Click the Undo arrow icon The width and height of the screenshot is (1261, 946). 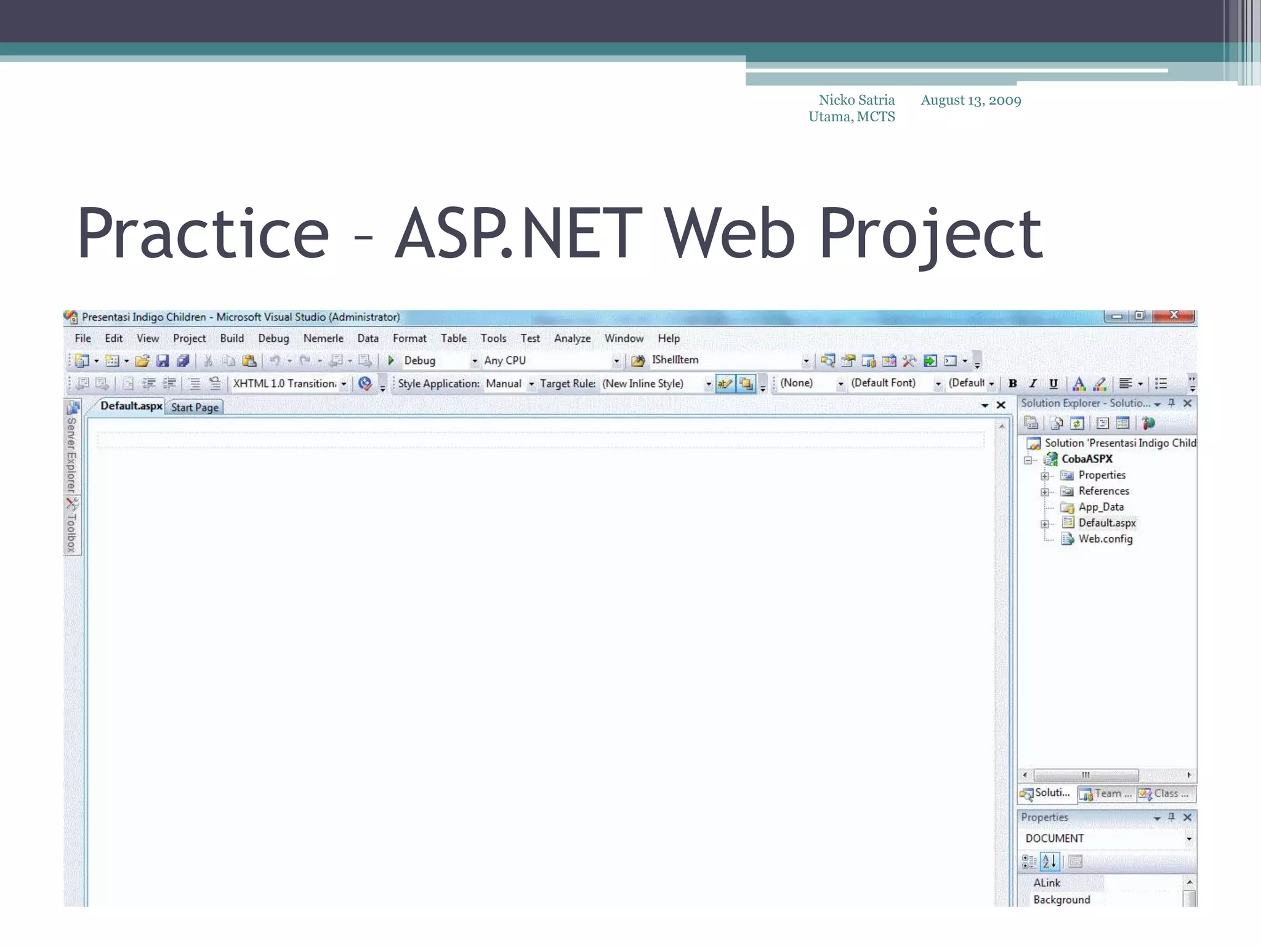click(x=275, y=360)
